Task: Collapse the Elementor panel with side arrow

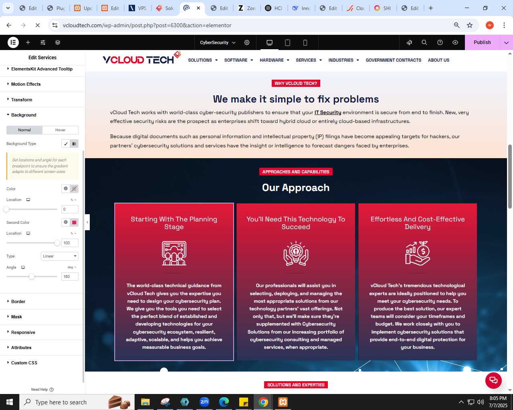Action: pos(87,222)
